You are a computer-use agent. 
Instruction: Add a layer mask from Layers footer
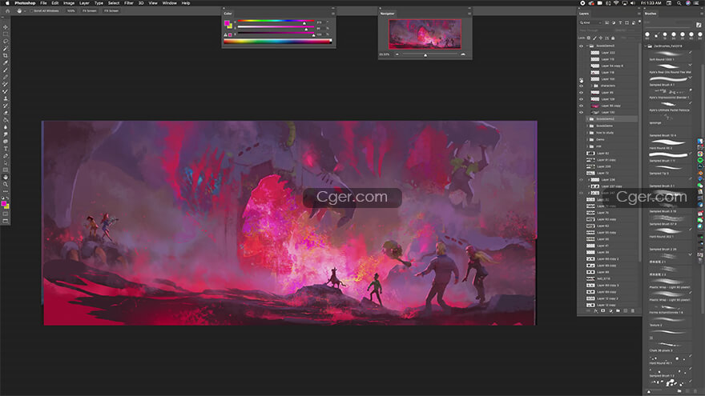click(x=603, y=310)
